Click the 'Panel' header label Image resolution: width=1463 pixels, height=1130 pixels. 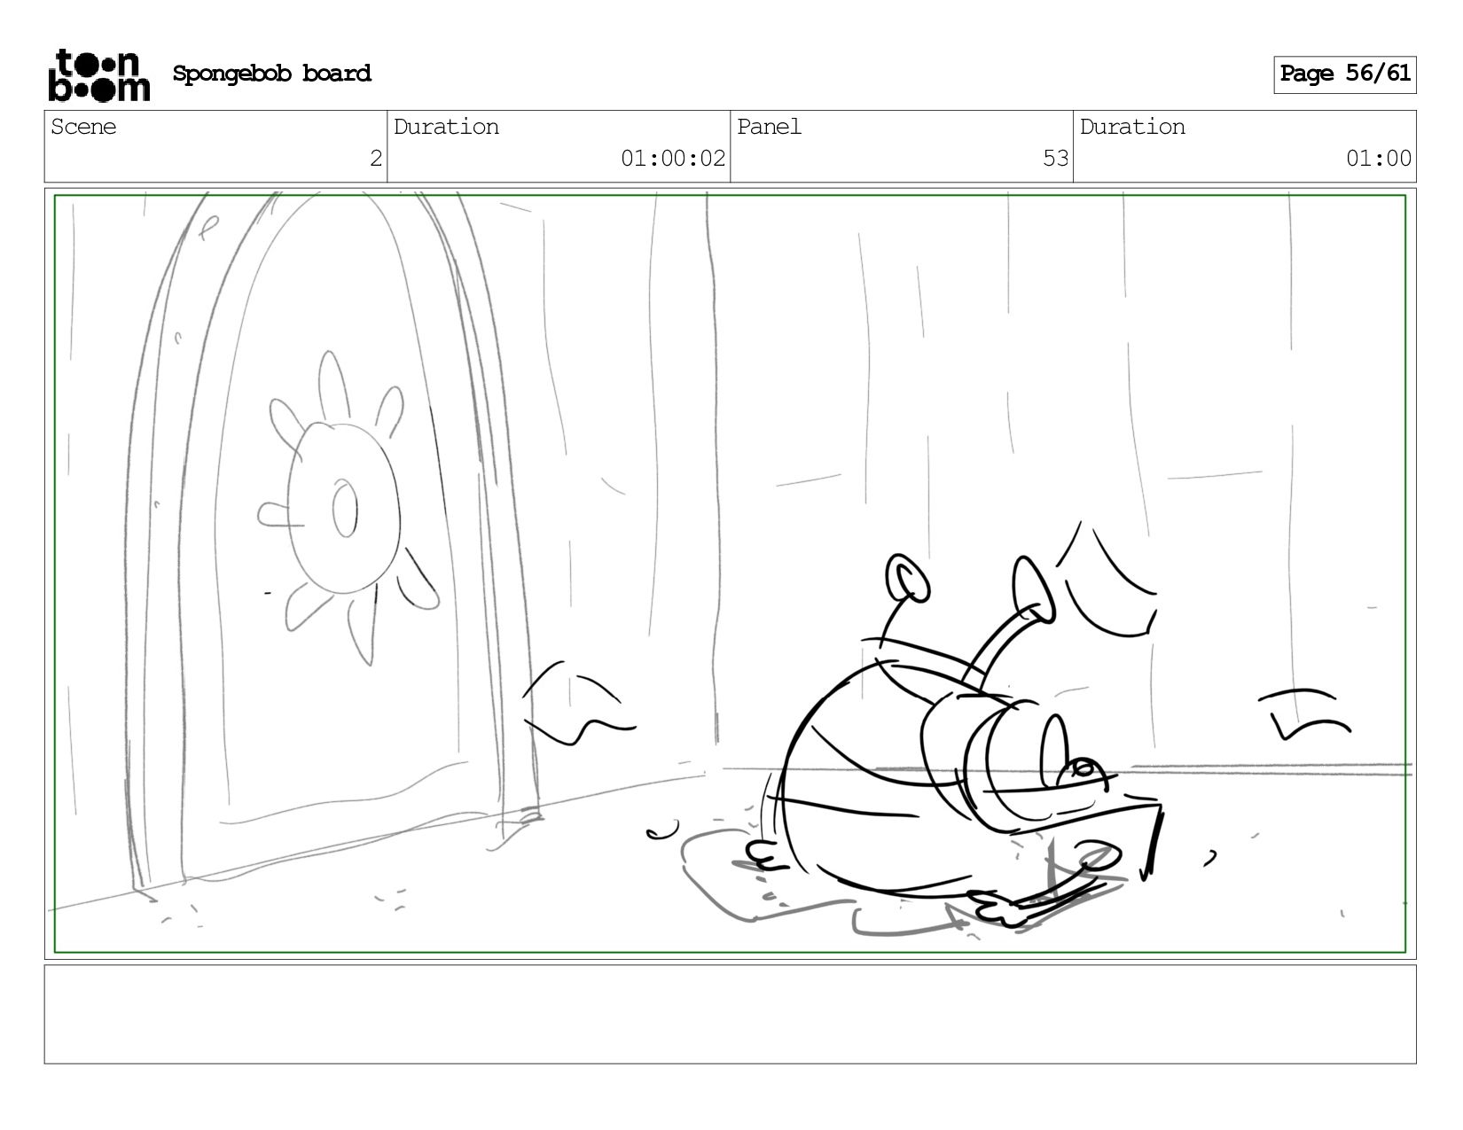pos(769,127)
